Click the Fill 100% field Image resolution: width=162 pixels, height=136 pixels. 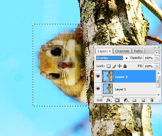tap(149, 66)
